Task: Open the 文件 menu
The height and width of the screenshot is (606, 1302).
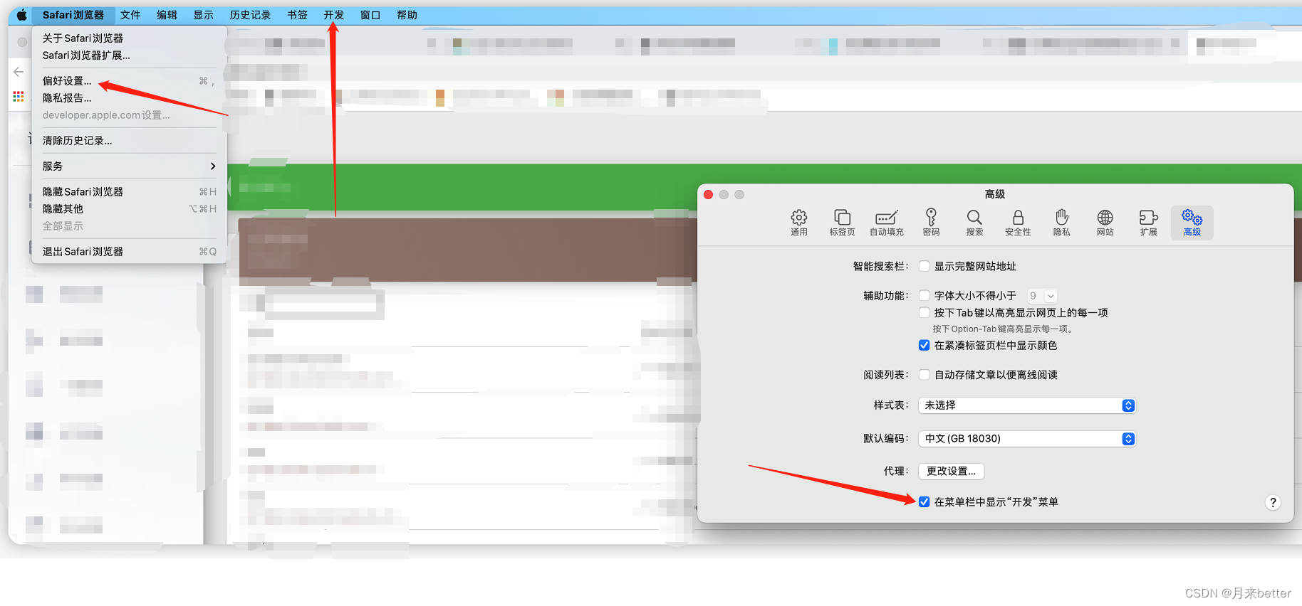Action: 130,15
